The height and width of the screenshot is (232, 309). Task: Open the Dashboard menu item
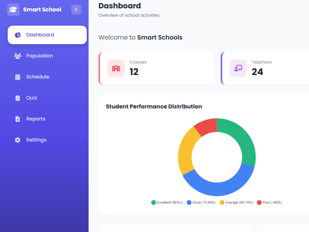(x=47, y=35)
